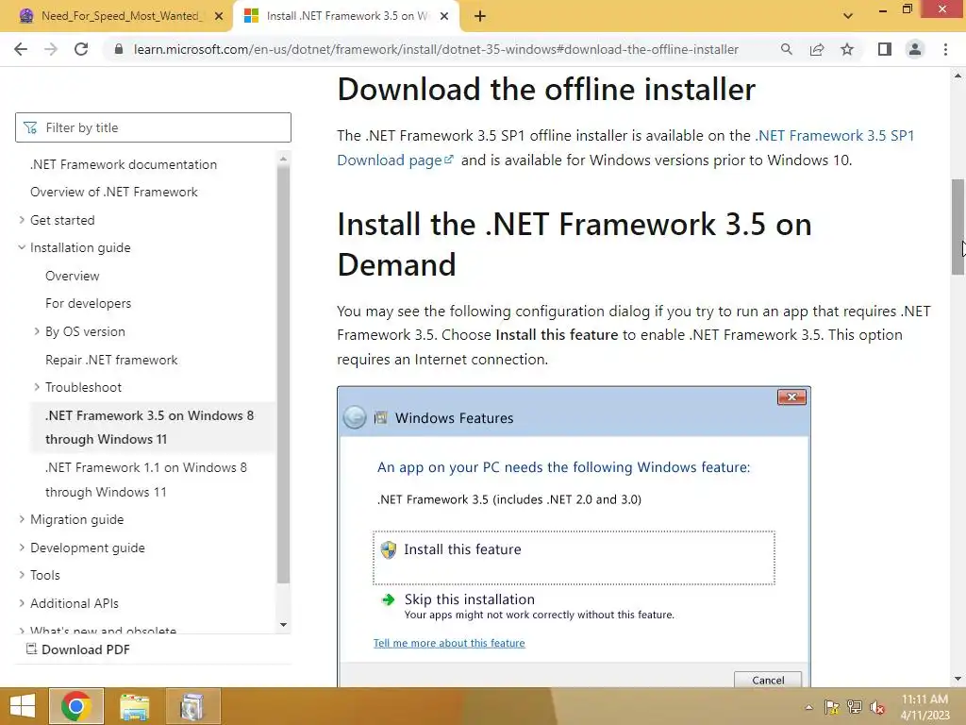Click Chrome icon in taskbar
Screen dimensions: 966x725
pyautogui.click(x=75, y=706)
